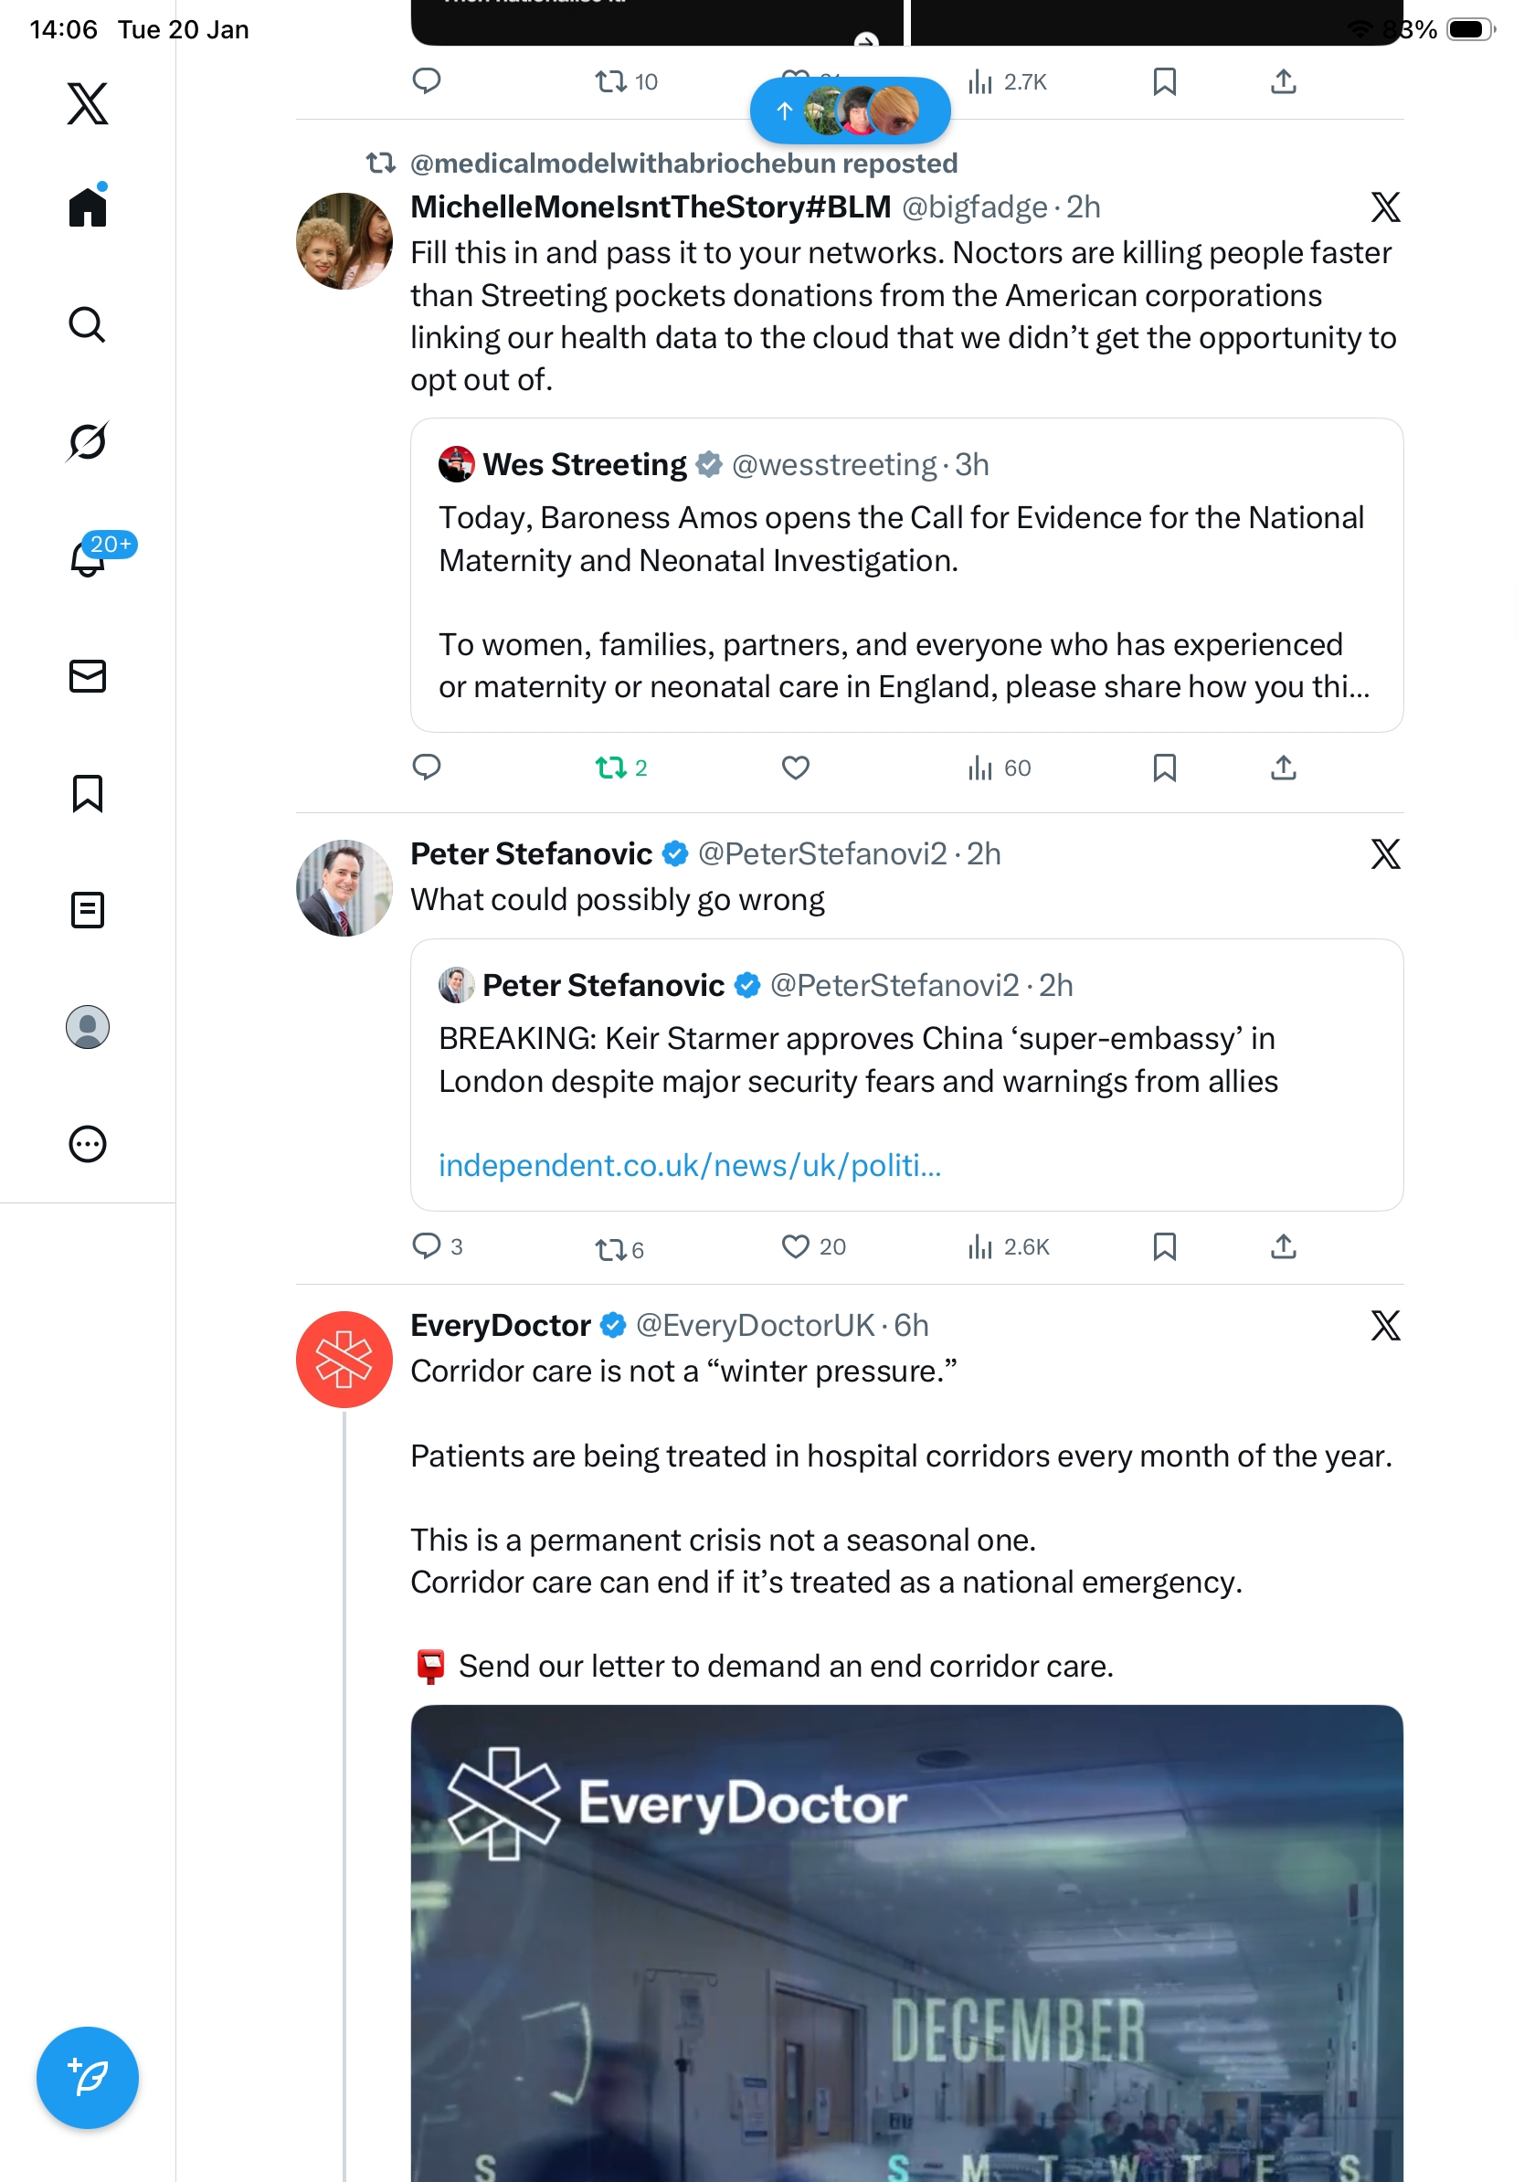The image size is (1524, 2182).
Task: Open Bookmarks in the sidebar
Action: (x=88, y=792)
